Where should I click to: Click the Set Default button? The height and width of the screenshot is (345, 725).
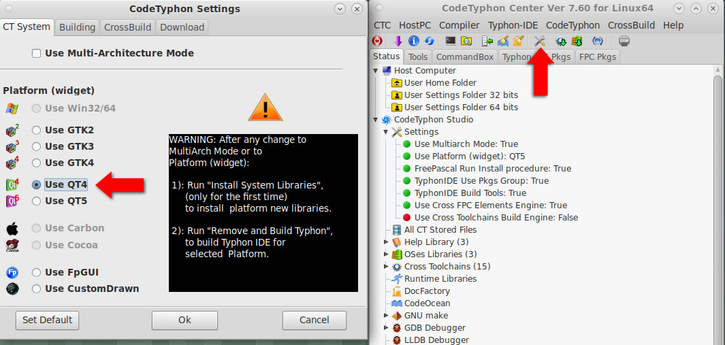[x=47, y=320]
